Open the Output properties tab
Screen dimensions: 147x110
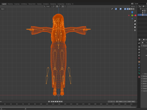(x=139, y=50)
